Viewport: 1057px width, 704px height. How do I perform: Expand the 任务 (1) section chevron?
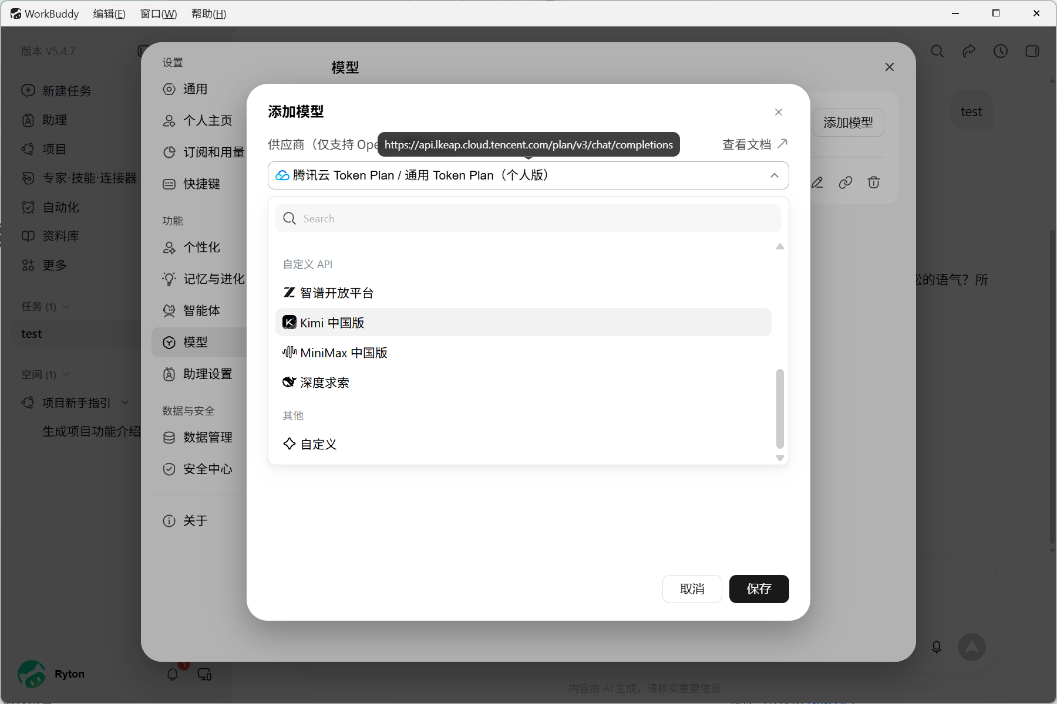(66, 306)
